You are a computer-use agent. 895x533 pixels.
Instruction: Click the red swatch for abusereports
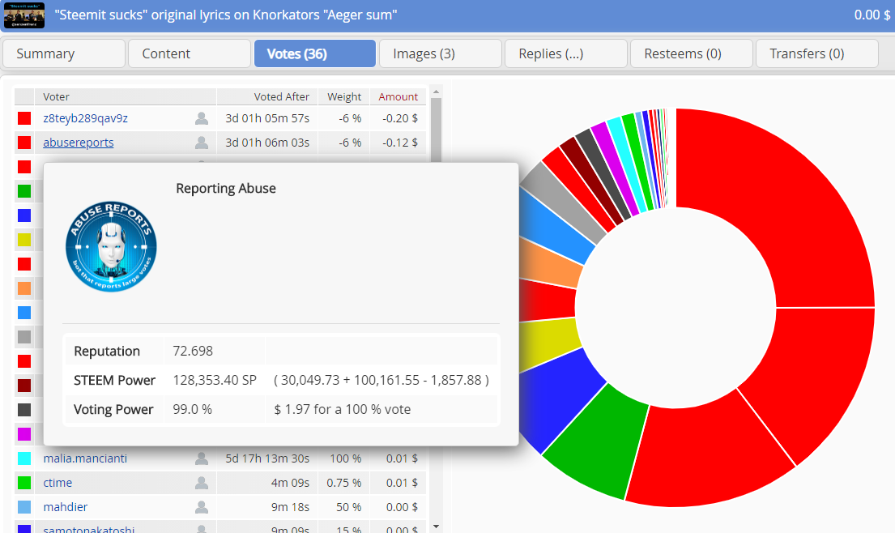click(24, 143)
